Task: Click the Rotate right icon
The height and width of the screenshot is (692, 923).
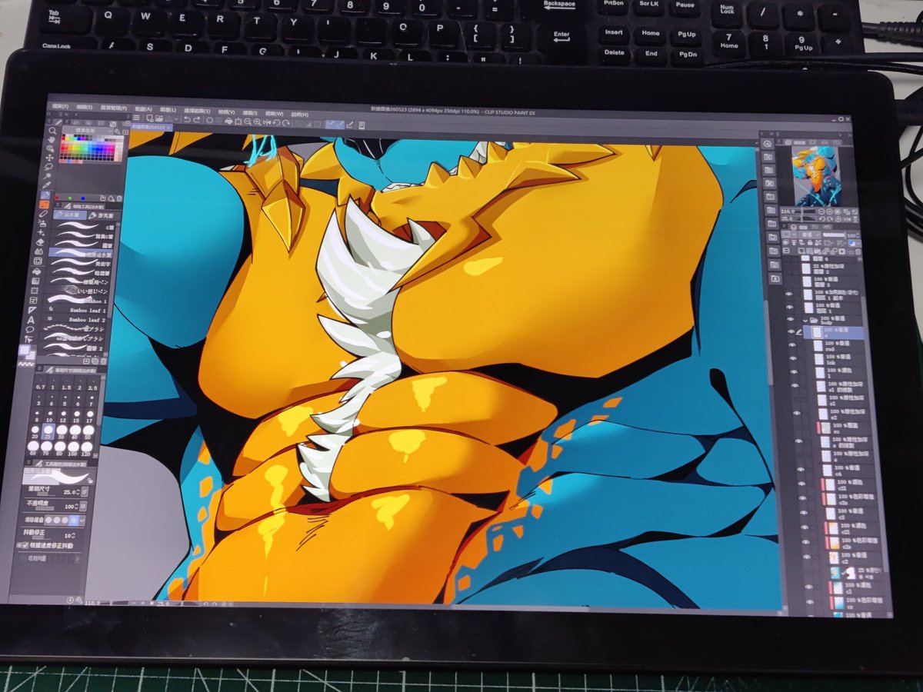Action: pyautogui.click(x=286, y=123)
